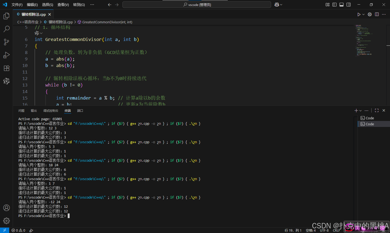390x233 pixels.
Task: Open the 选择(S) menu
Action: click(48, 5)
